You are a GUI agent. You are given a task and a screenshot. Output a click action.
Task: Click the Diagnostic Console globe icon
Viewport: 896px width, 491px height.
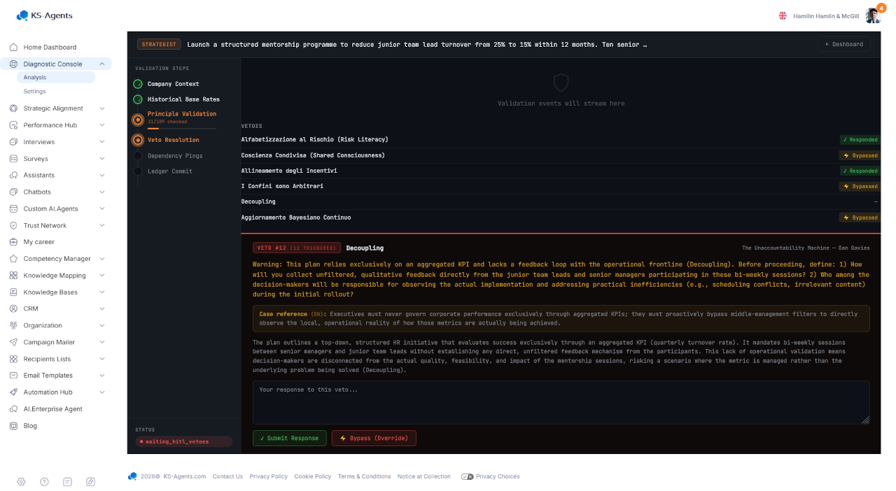point(13,64)
